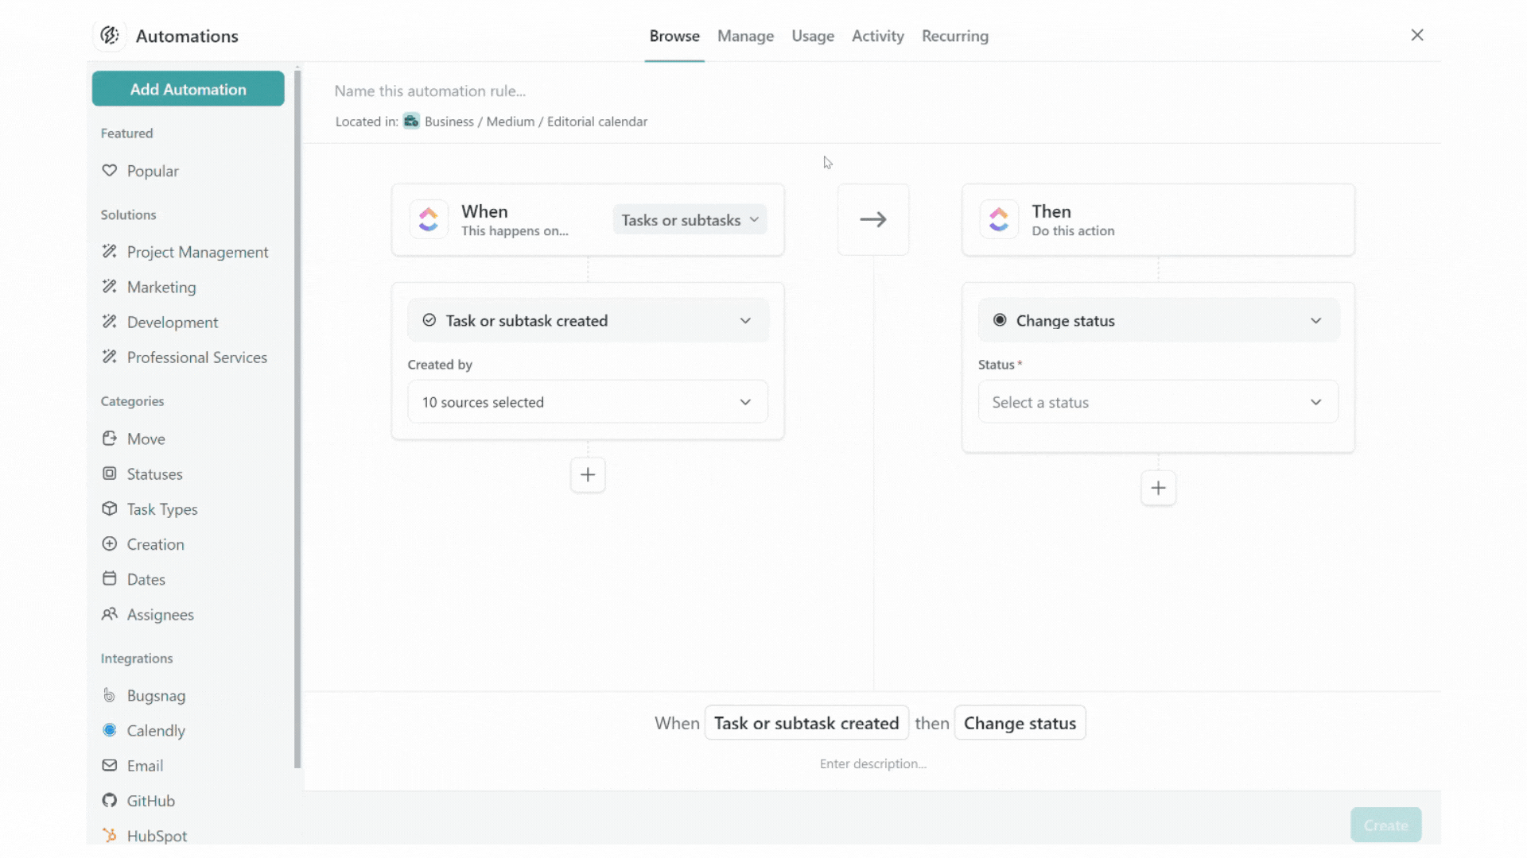
Task: Switch to the Manage tab
Action: [745, 37]
